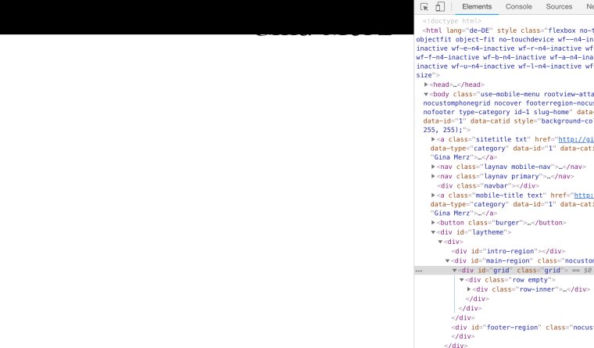Open the sitetitle href link

coord(575,139)
